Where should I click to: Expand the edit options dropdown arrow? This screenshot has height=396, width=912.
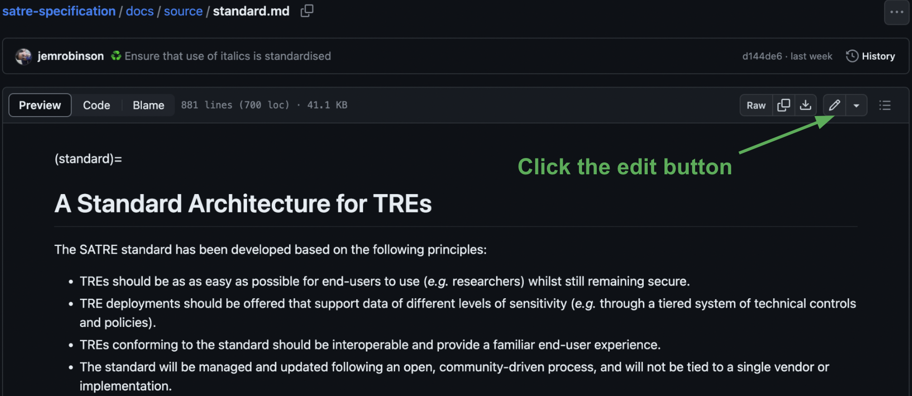click(856, 105)
